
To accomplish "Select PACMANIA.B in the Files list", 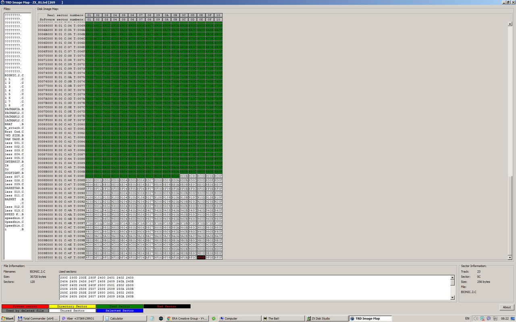I will point(14,109).
